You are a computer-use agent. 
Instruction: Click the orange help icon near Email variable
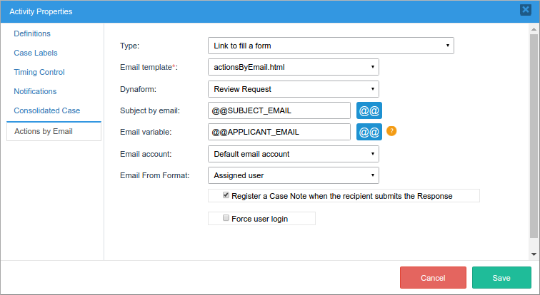tap(391, 131)
